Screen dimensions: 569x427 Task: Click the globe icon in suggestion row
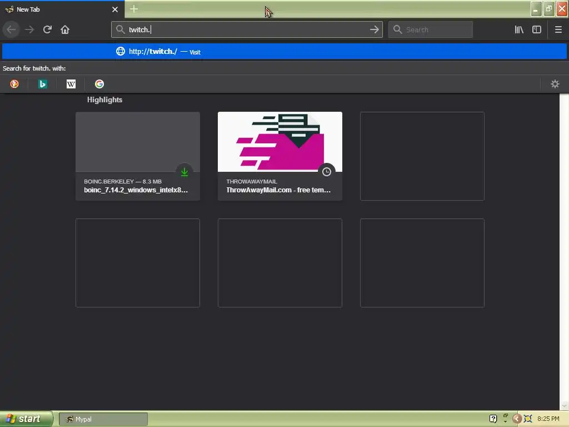[x=121, y=51]
